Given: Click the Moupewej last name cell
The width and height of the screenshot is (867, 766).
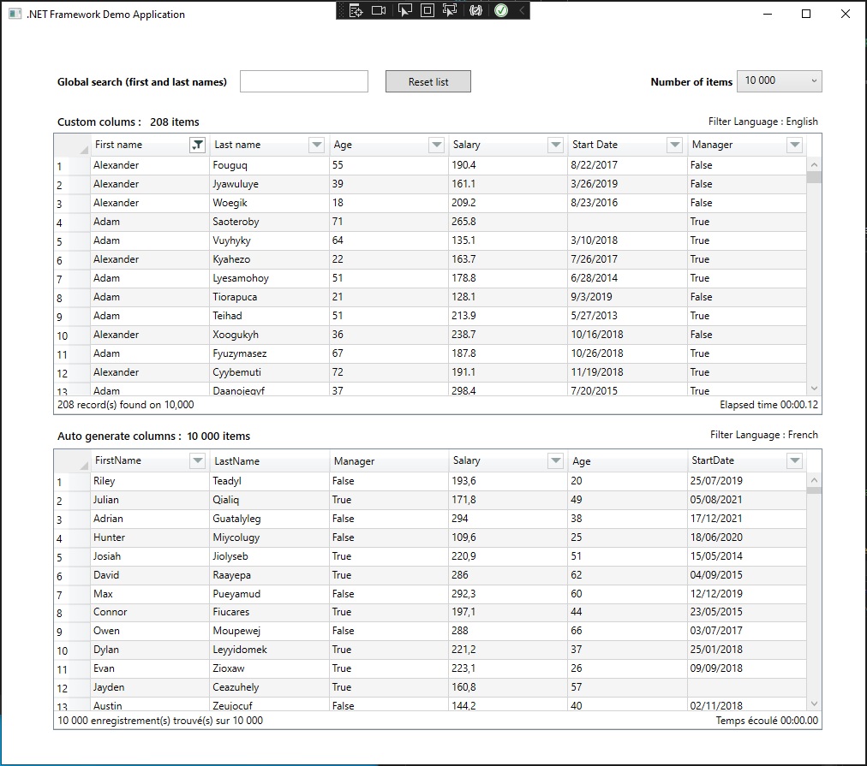Looking at the screenshot, I should [x=269, y=631].
